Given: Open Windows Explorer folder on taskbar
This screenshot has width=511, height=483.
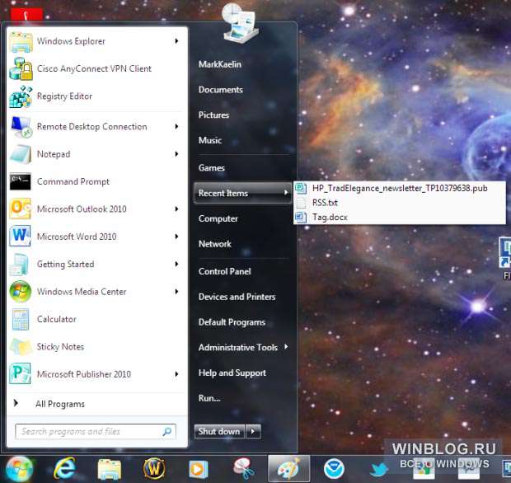Looking at the screenshot, I should [110, 469].
